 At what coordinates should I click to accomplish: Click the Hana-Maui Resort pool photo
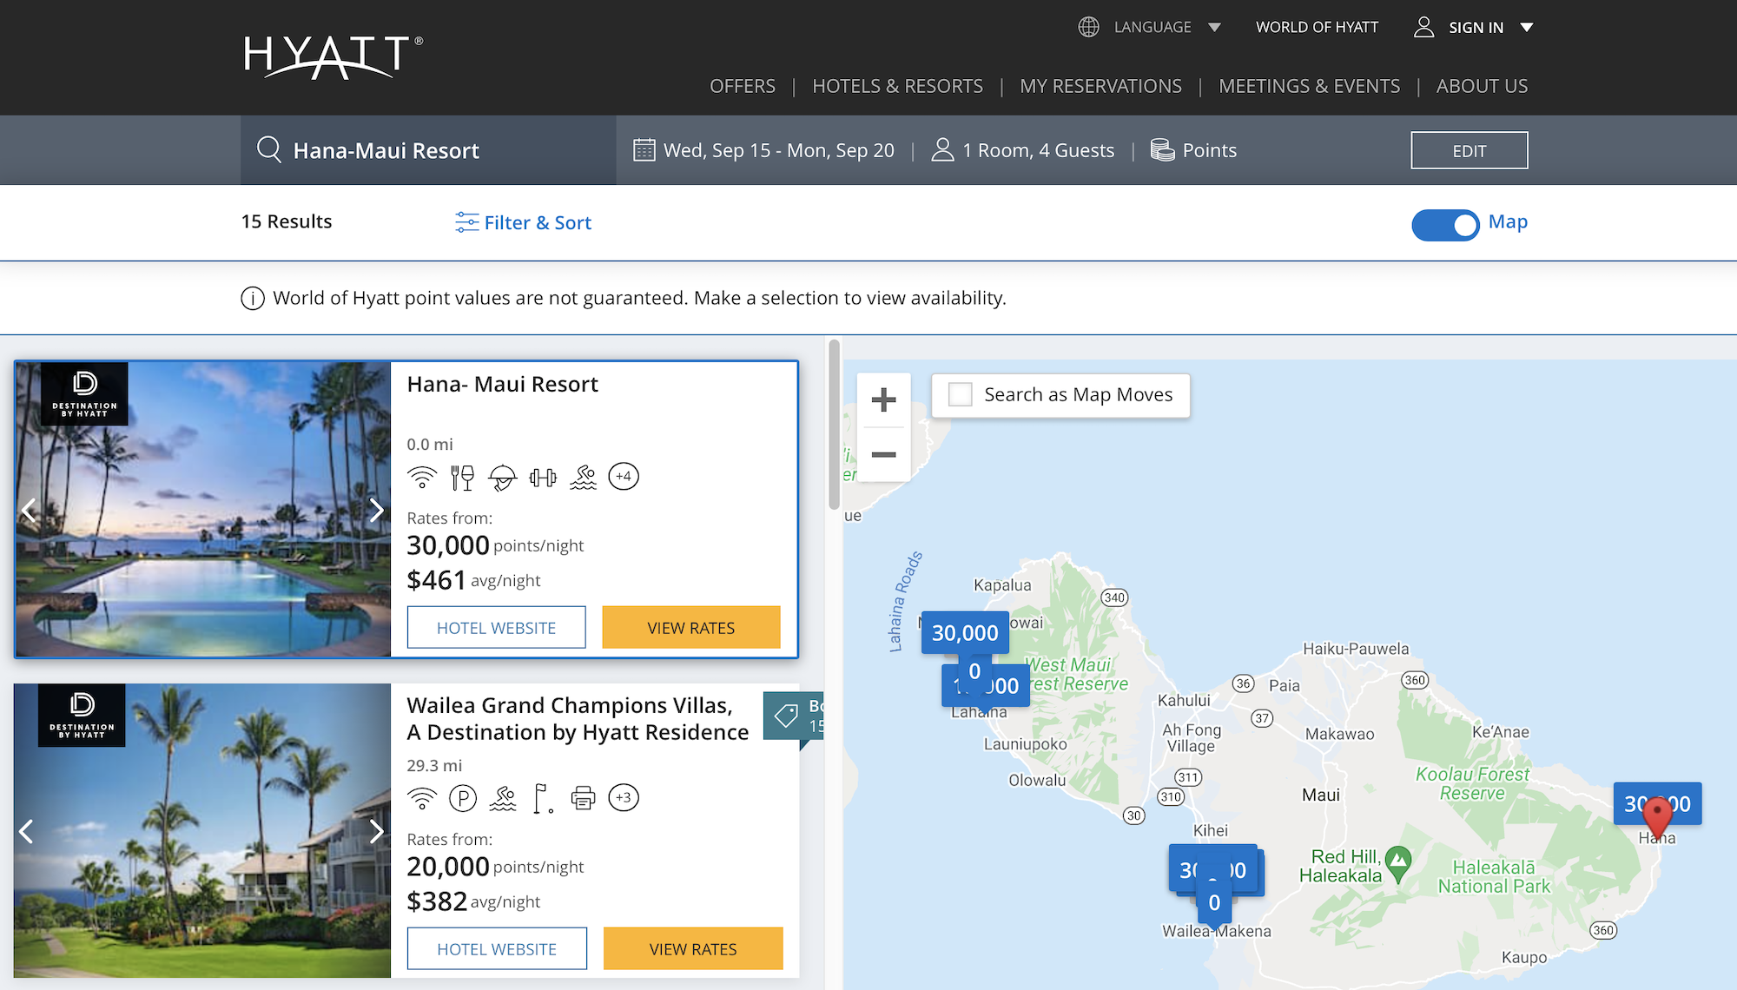(203, 510)
